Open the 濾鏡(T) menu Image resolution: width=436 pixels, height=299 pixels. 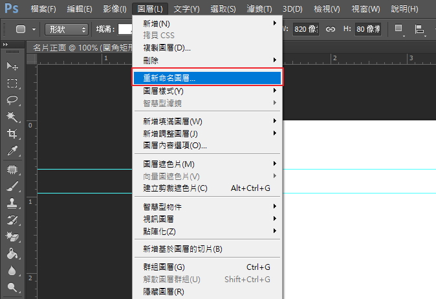(259, 9)
